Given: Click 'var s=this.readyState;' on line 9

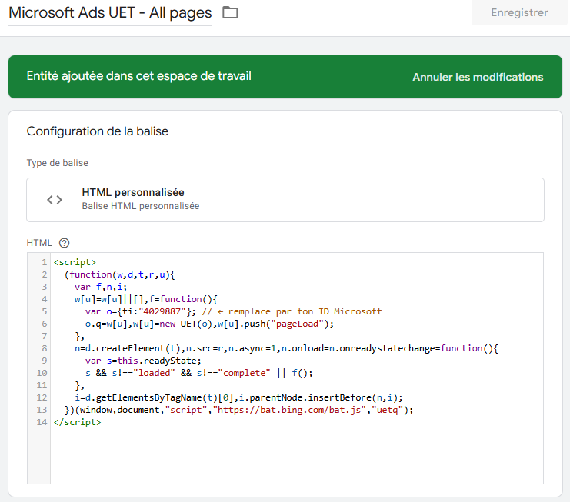Looking at the screenshot, I should (143, 361).
